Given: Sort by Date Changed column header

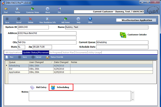Looking at the screenshot, I should point(62,62).
